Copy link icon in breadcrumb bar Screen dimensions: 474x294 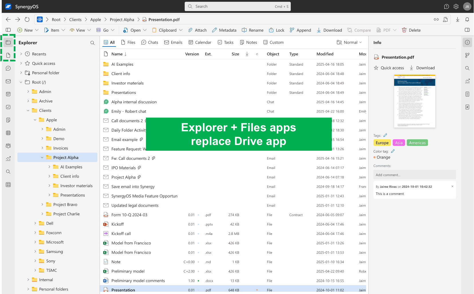[436, 19]
